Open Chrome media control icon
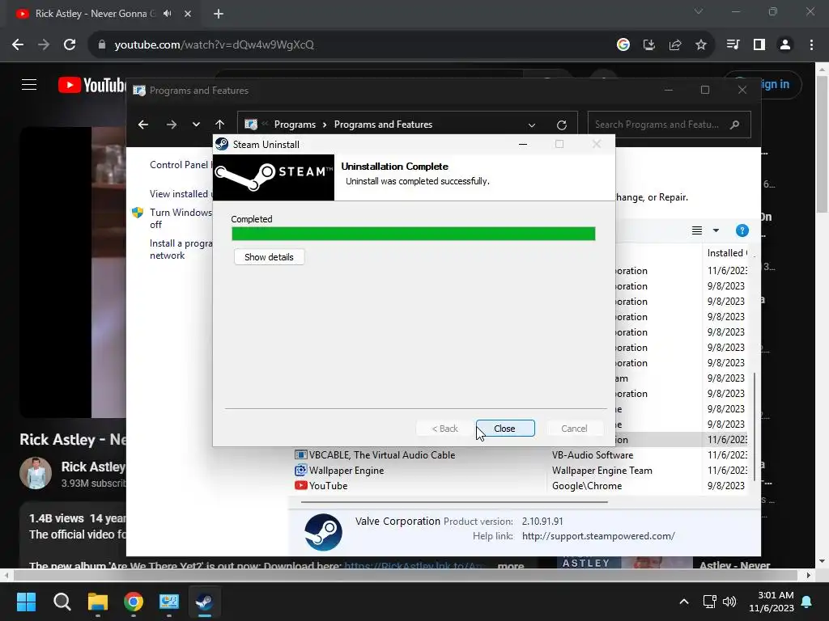 pyautogui.click(x=733, y=45)
